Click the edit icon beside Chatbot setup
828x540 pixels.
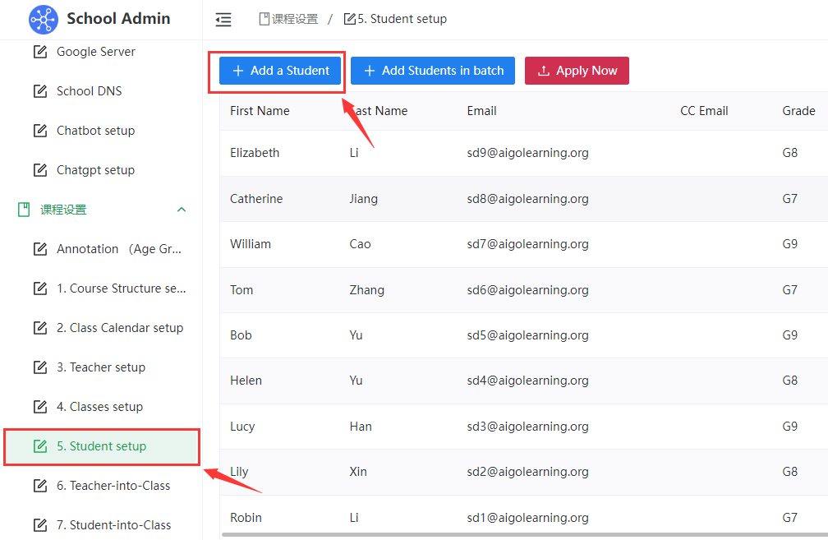(39, 131)
